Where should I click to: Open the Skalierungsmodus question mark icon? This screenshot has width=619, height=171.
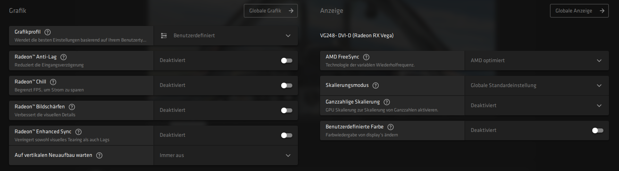point(376,85)
